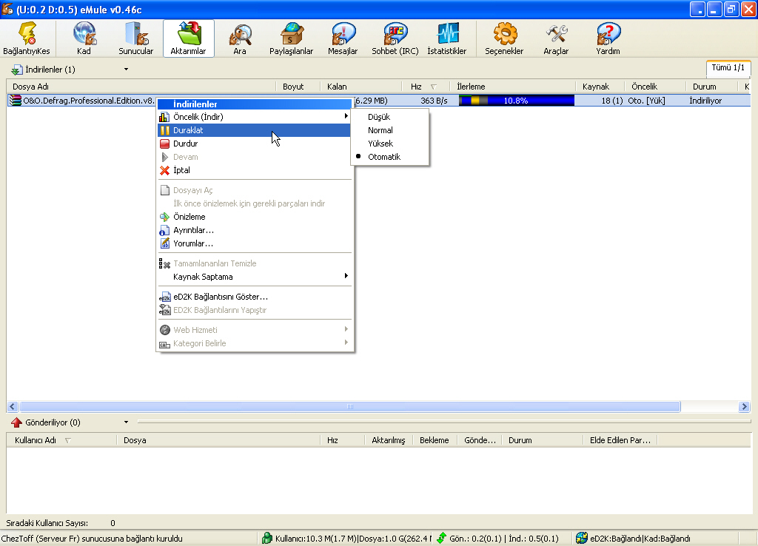Click the BağlantıyıKes disconnect icon
Screen dimensions: 758x546
27,34
